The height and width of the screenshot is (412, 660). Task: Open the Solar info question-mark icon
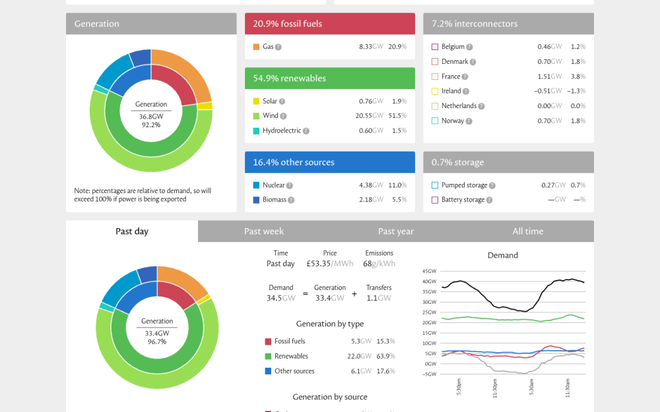tap(282, 102)
